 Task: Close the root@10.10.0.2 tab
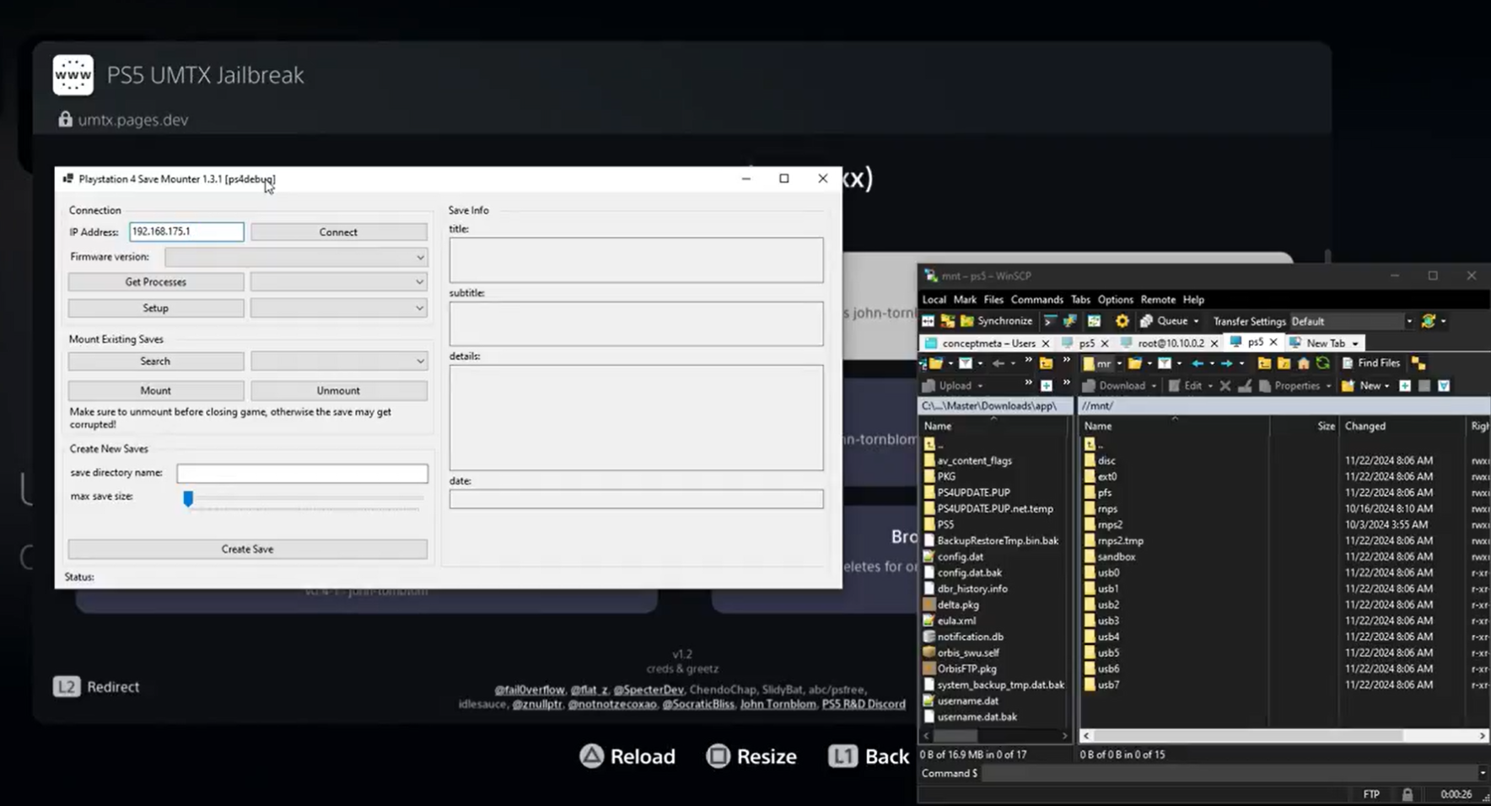click(1214, 343)
